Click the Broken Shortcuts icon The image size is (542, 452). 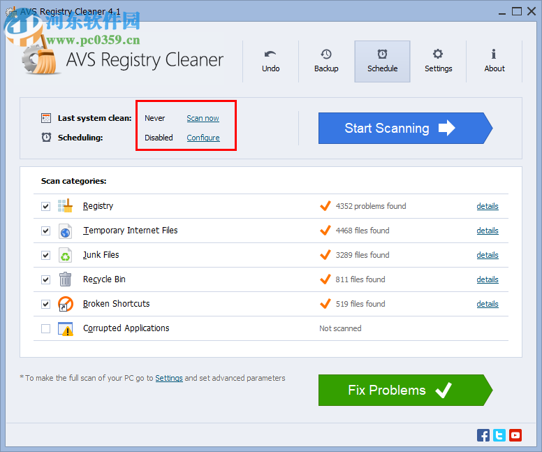pos(66,304)
